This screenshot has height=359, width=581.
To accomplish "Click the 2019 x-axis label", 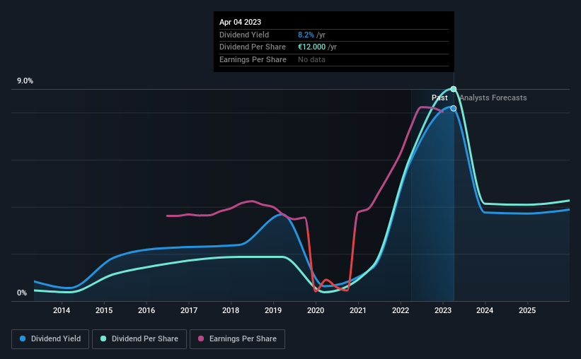I will 273,310.
